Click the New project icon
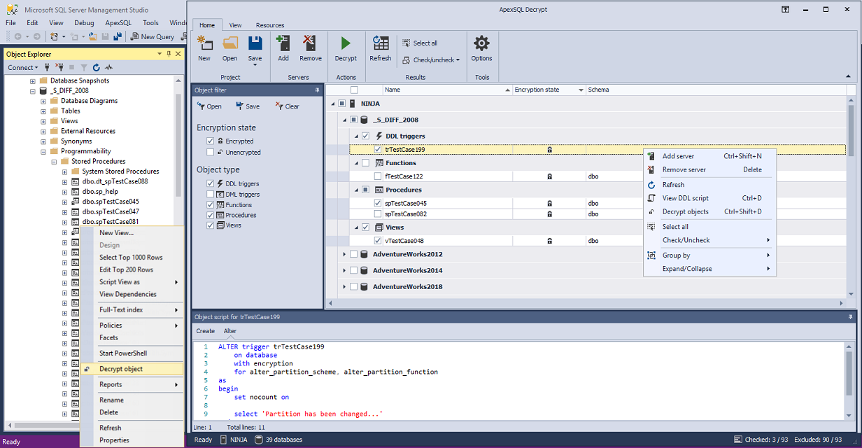 pos(204,44)
